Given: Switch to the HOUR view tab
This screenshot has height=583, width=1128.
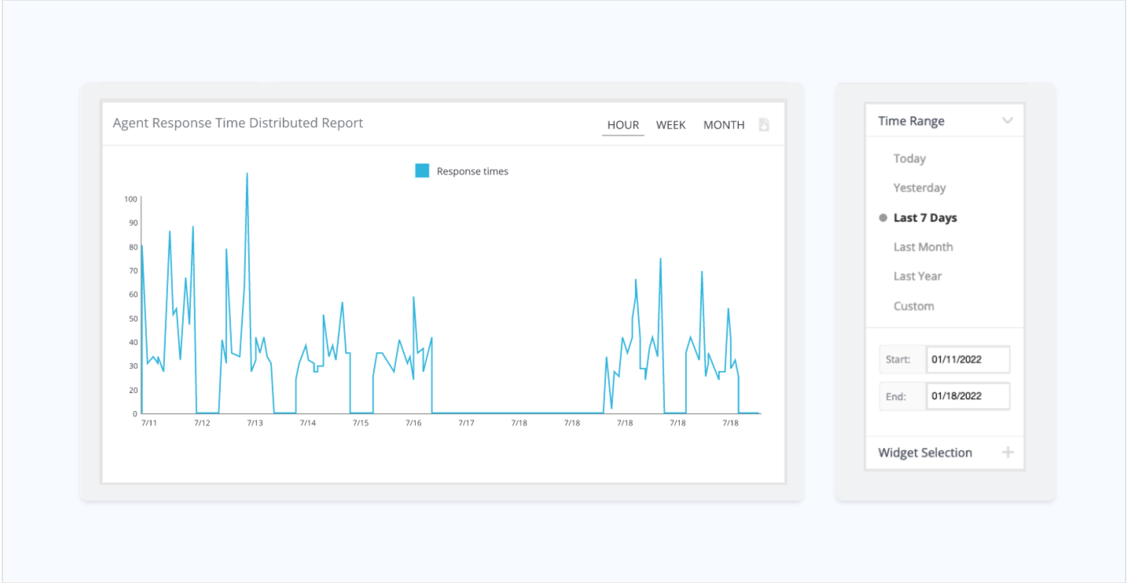Looking at the screenshot, I should click(x=623, y=124).
